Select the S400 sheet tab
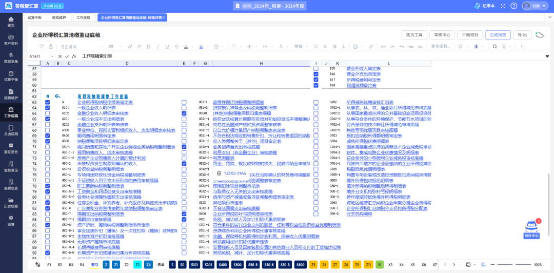The image size is (554, 273). tap(223, 264)
